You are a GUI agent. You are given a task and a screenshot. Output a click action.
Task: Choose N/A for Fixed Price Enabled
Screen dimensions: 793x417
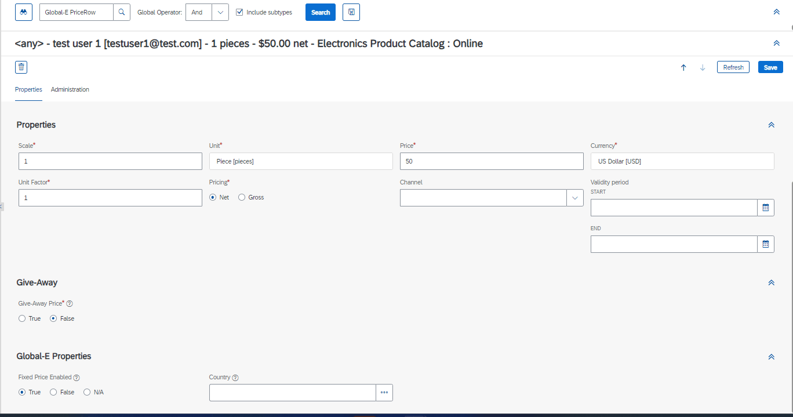click(x=87, y=392)
